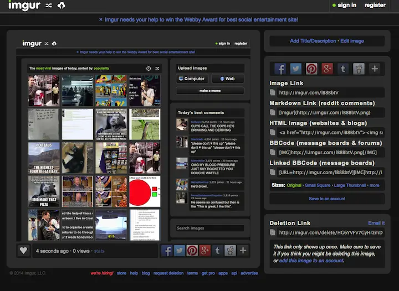399x291 pixels.
Task: Open the api footer link
Action: 234,273
